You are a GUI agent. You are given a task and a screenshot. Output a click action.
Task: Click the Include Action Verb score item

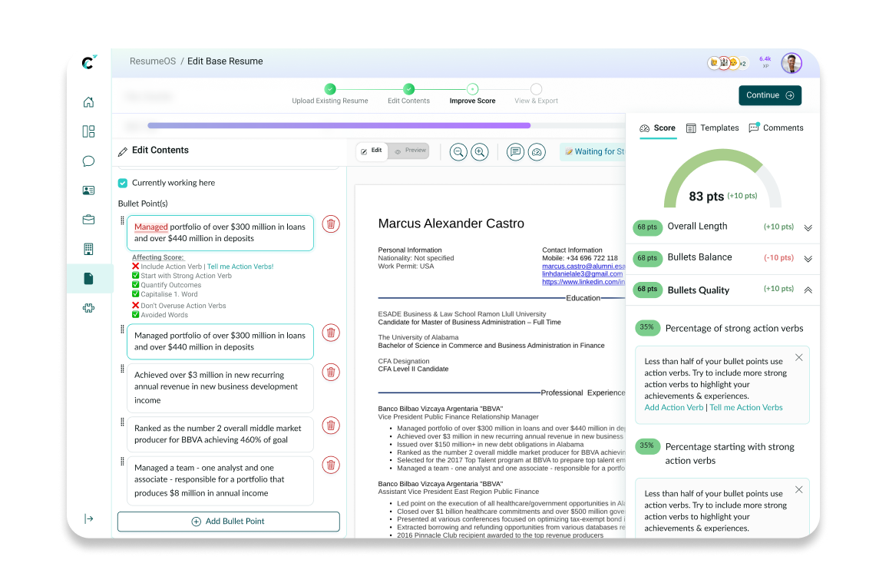[167, 267]
